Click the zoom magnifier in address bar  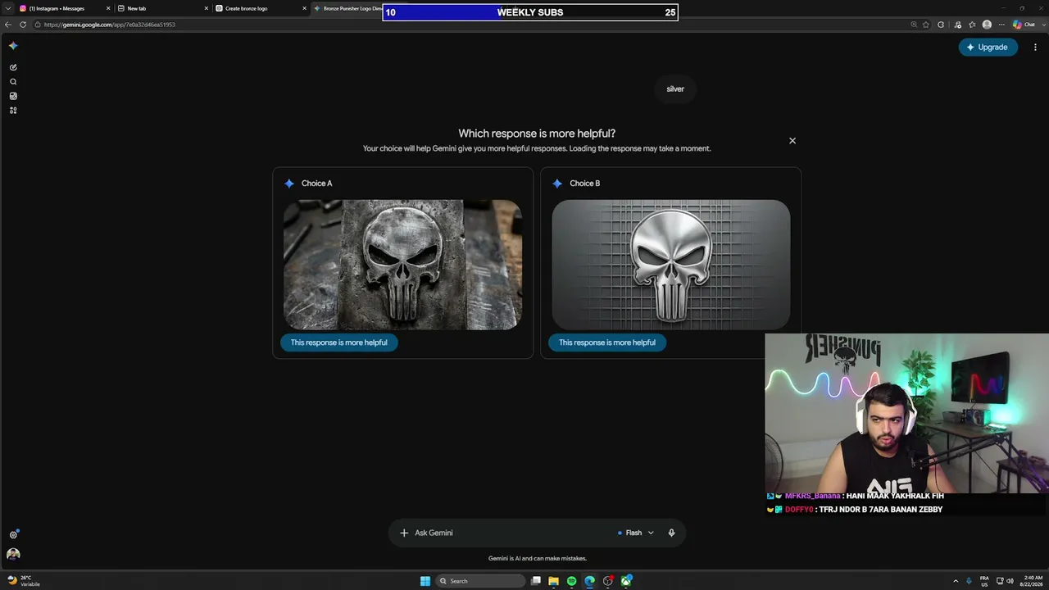[914, 25]
